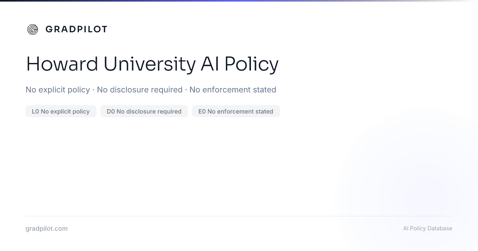
Task: Click the GradPilot spiral logo icon
Action: pos(33,29)
